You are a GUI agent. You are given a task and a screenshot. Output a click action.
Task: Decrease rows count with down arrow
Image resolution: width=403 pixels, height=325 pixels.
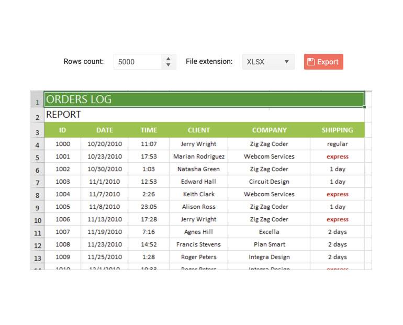click(168, 65)
